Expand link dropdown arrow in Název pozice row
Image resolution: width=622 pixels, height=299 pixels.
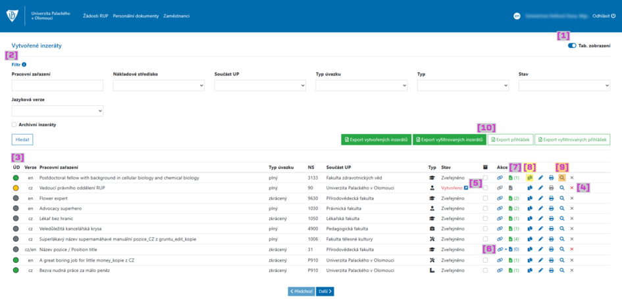[x=505, y=250]
